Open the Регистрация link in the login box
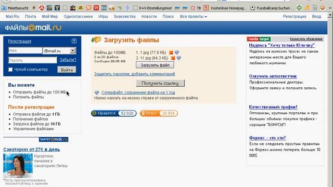333x187 pixels. (x=20, y=41)
